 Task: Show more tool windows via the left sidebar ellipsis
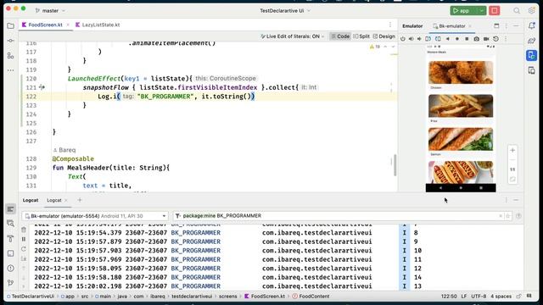click(x=11, y=70)
